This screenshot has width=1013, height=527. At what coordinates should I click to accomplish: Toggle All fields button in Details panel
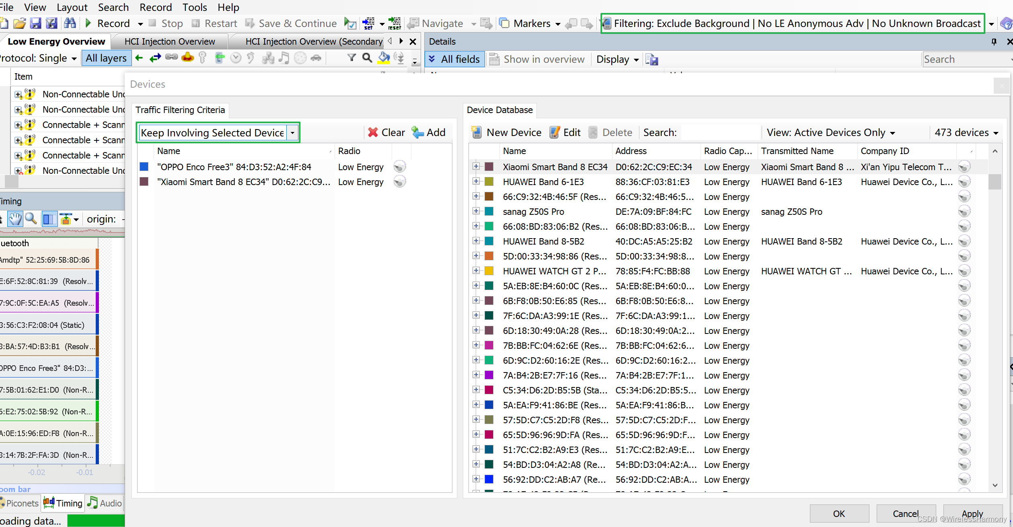[455, 59]
